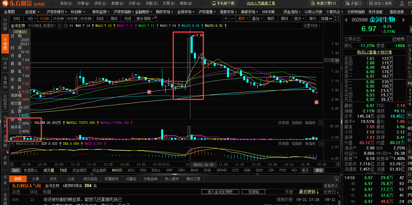Click the B buy marker near 14:50

click(x=149, y=92)
